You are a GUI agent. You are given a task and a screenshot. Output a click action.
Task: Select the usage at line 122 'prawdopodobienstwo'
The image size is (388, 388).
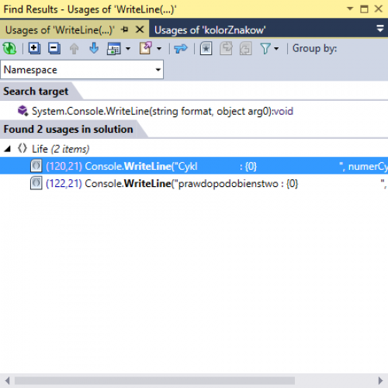(194, 184)
